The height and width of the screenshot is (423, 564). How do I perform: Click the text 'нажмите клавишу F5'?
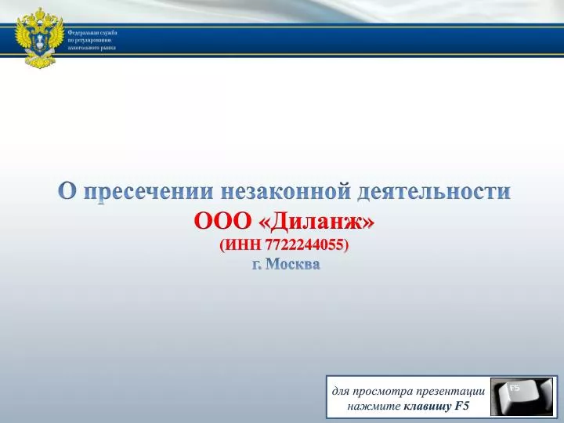[x=408, y=406]
